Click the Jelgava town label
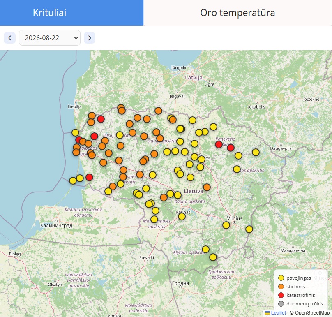The image size is (332, 317). click(176, 96)
